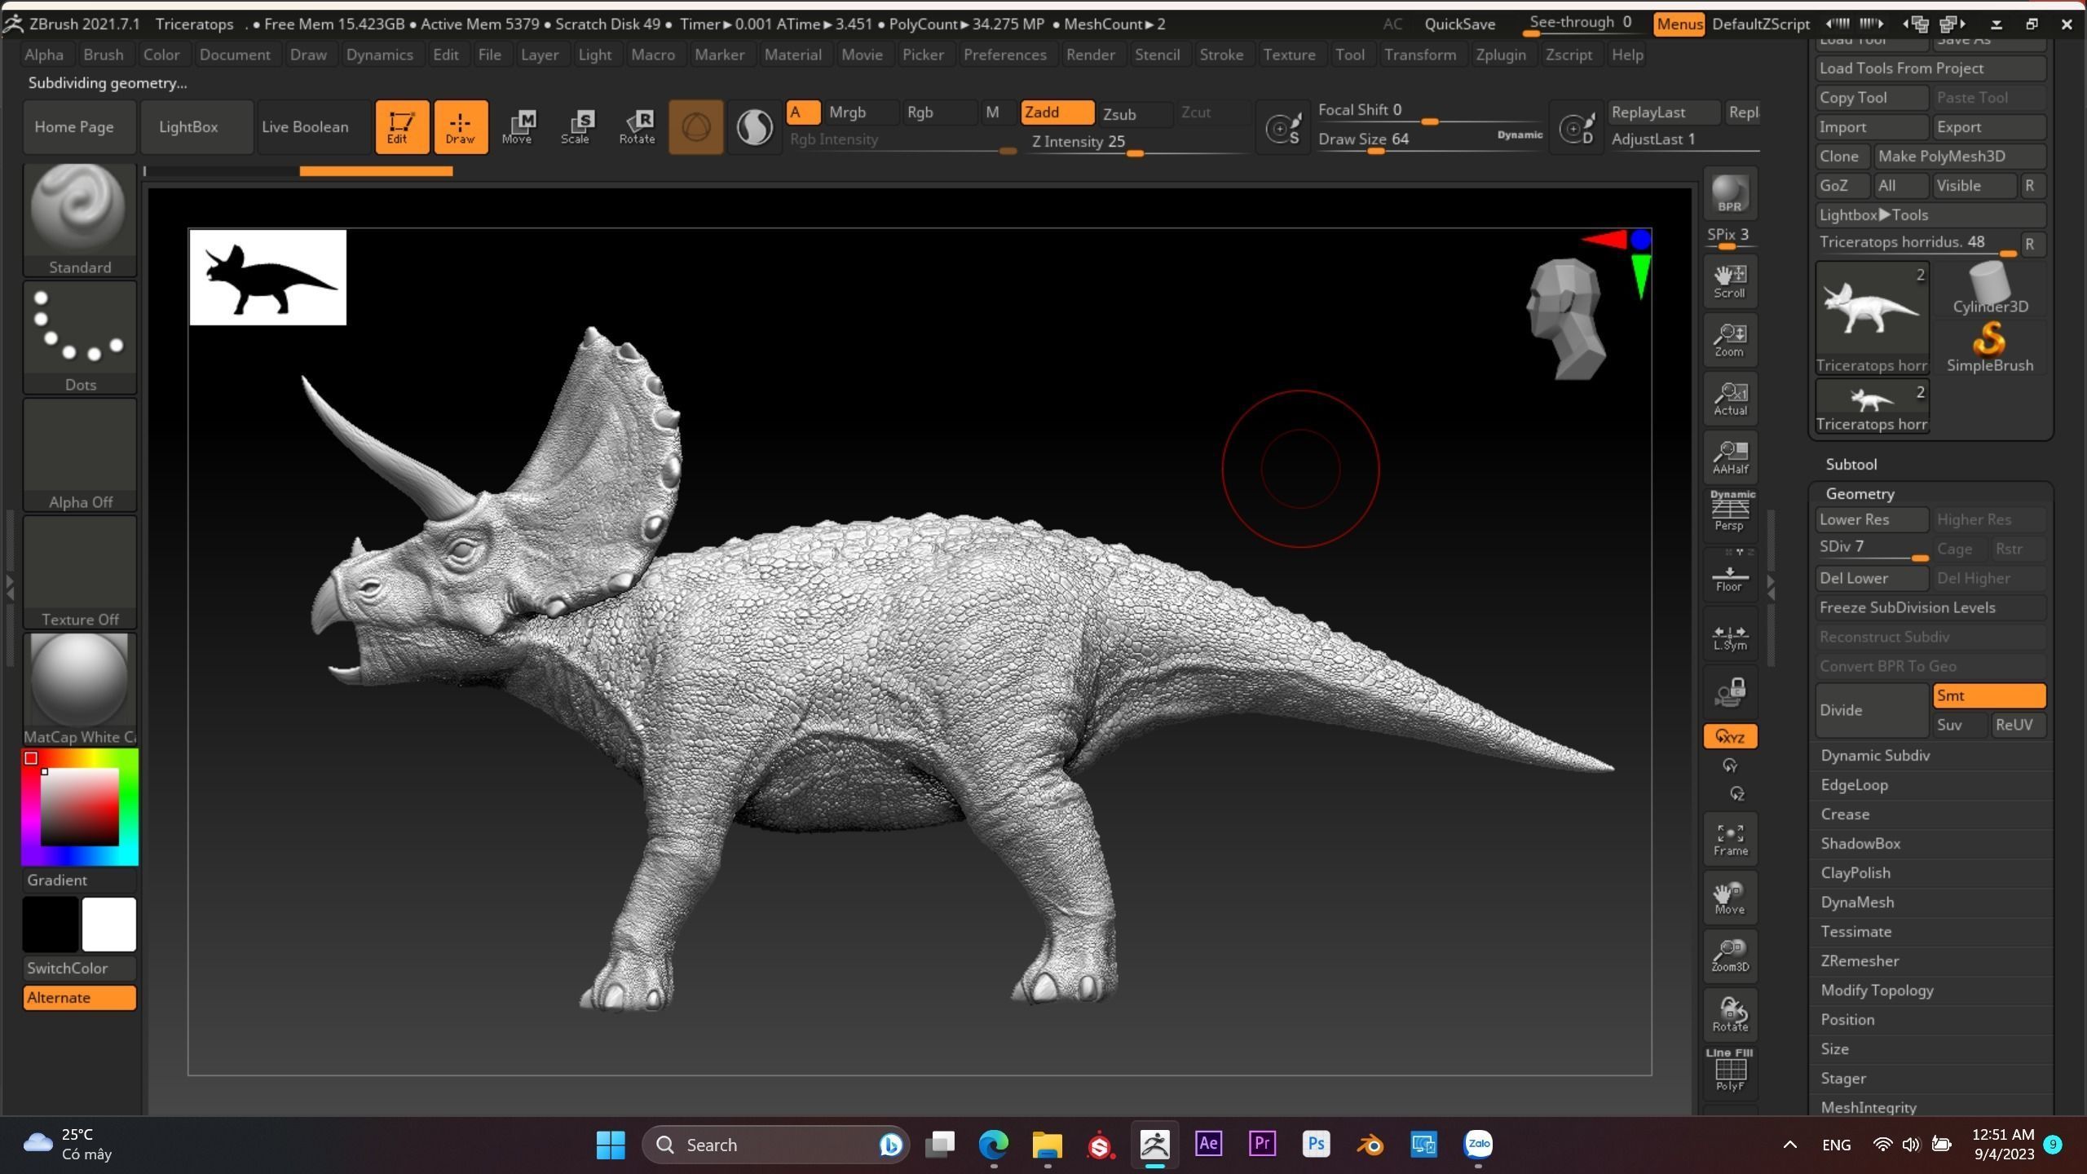This screenshot has width=2087, height=1174.
Task: Toggle the Smt smoothing option
Action: [x=1988, y=695]
